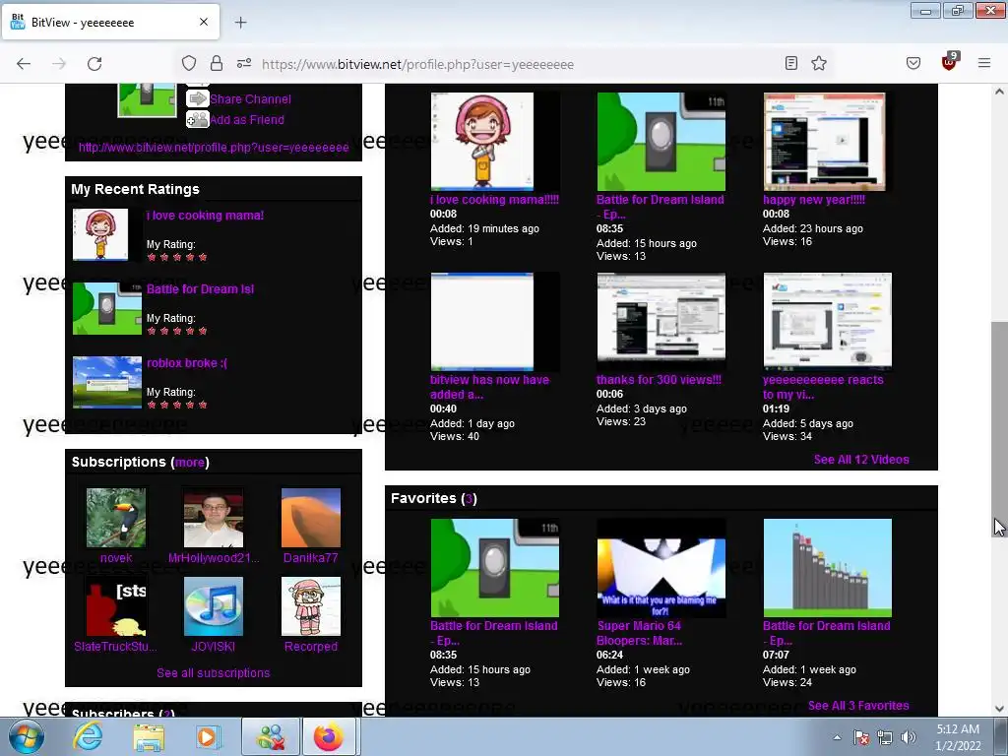Go back with the browser back arrow
Screen dimensions: 1008x756
point(24,64)
